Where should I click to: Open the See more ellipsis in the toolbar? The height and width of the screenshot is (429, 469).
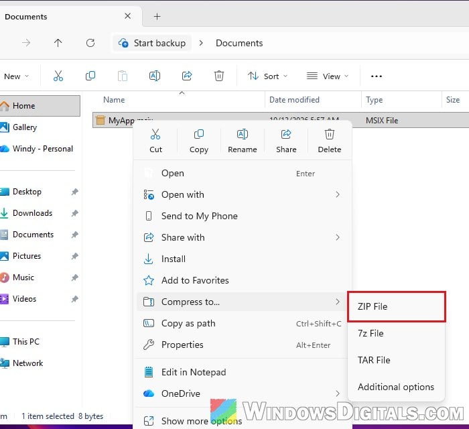tap(377, 76)
